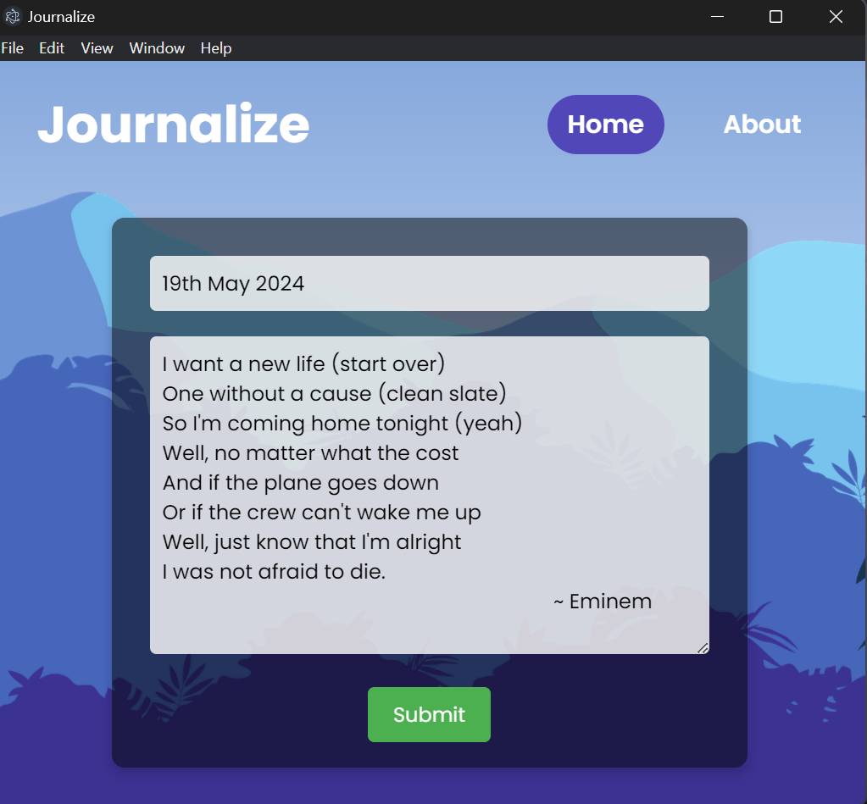Click the Journalize app icon in title bar
This screenshot has width=867, height=804.
tap(12, 17)
